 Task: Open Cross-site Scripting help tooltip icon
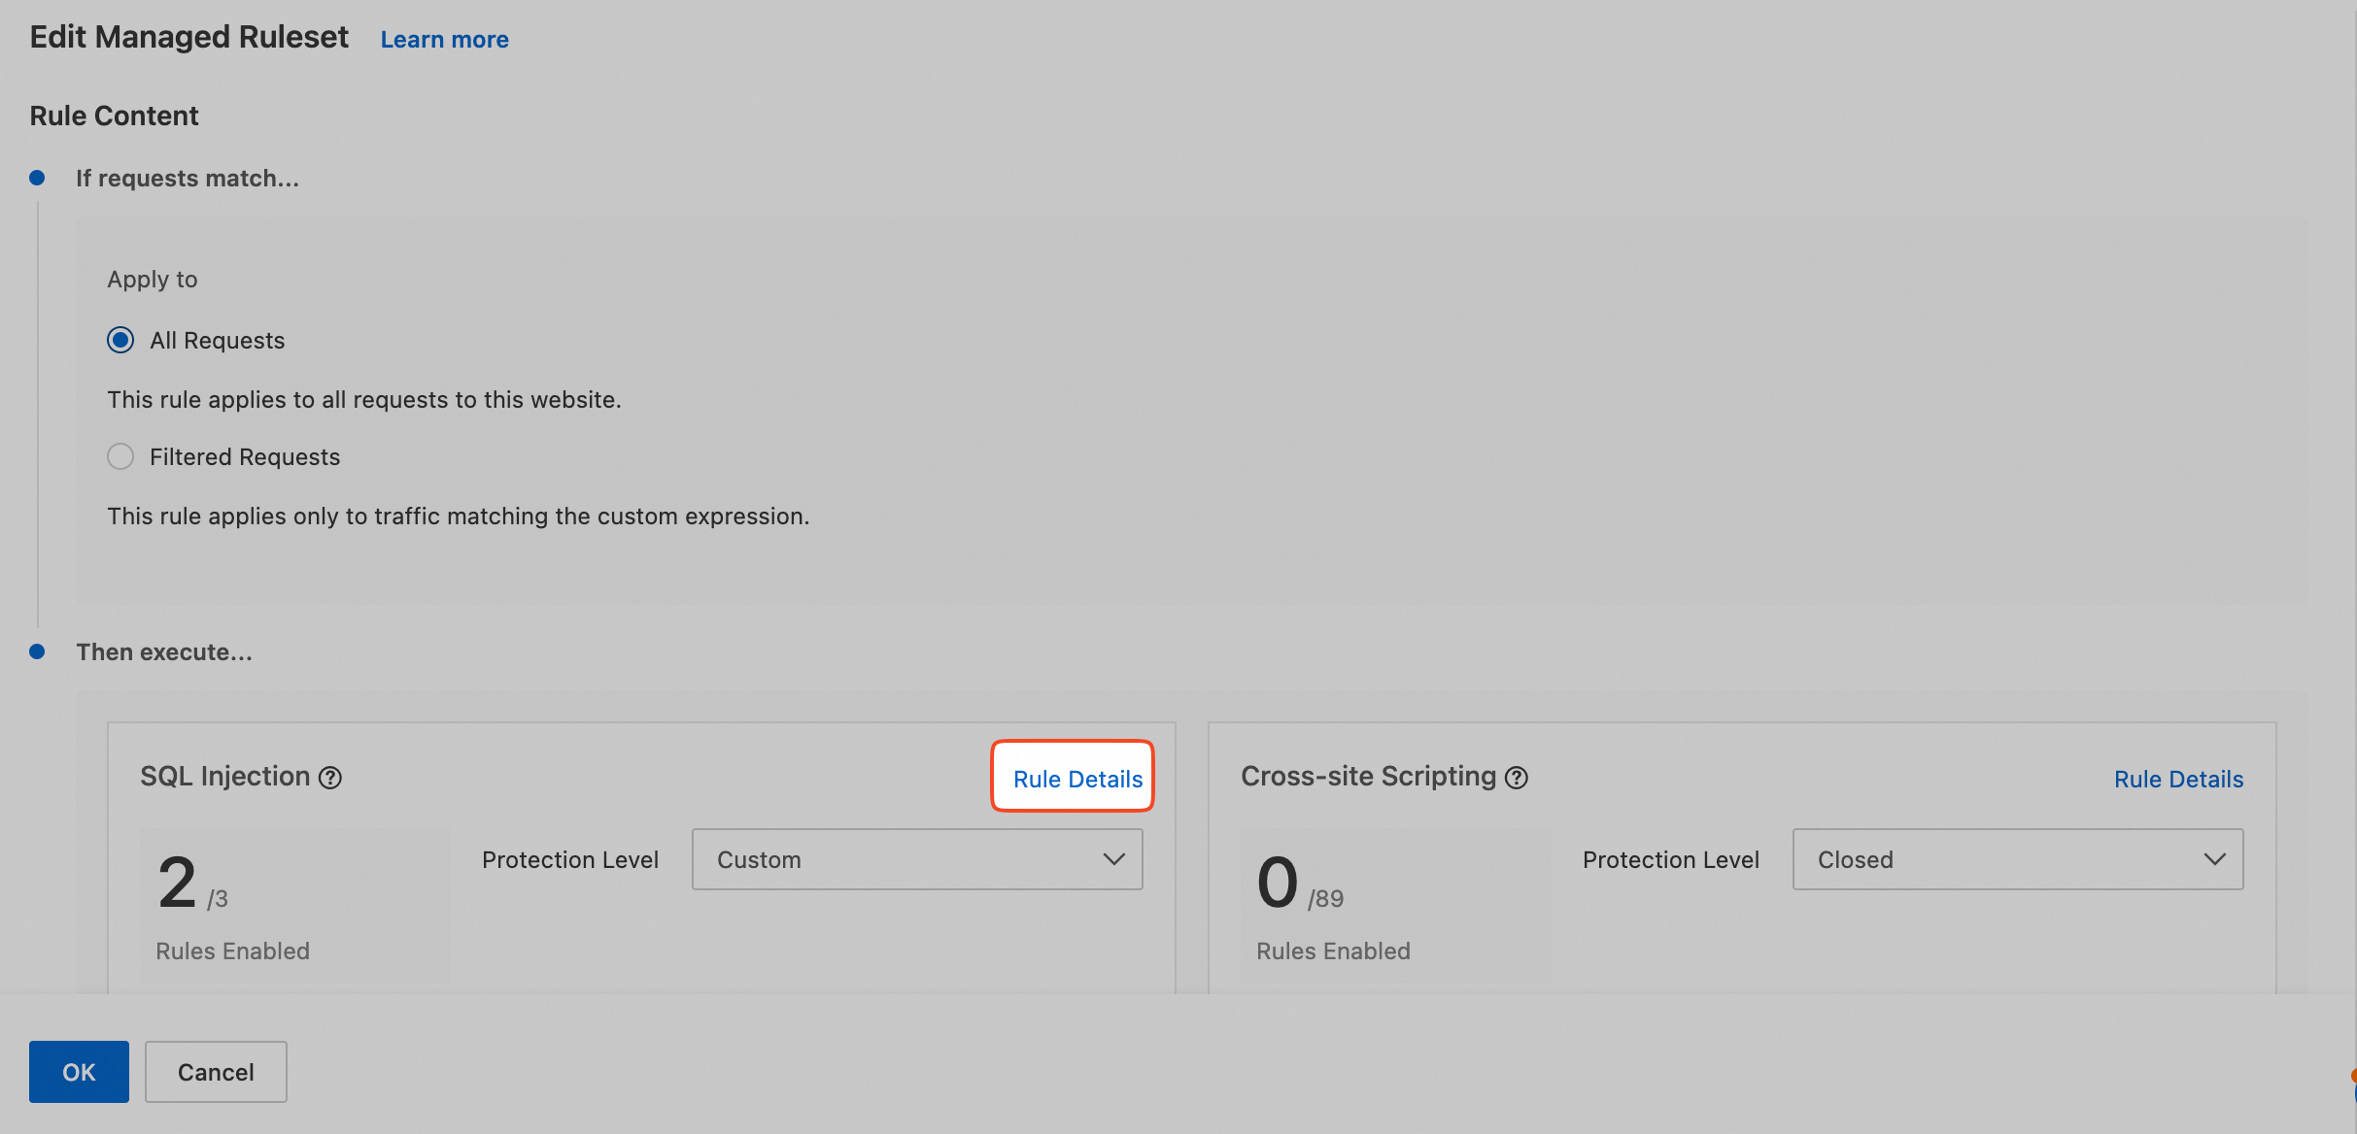[x=1517, y=778]
